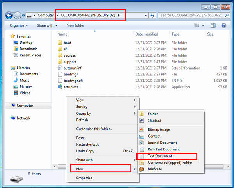Create a new Shortcut from the submenu

pyautogui.click(x=171, y=120)
